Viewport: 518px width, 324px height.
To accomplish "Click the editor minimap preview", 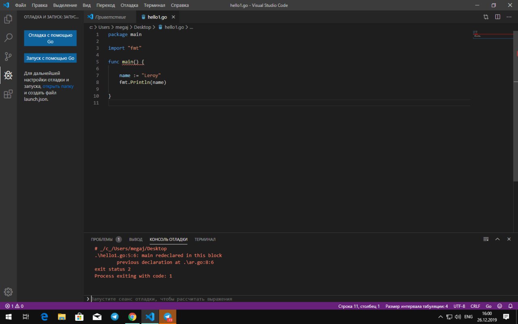I will pos(493,34).
